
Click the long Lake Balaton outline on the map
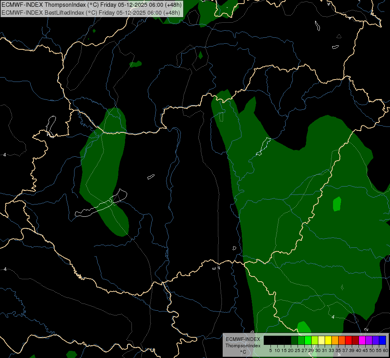tap(101, 203)
